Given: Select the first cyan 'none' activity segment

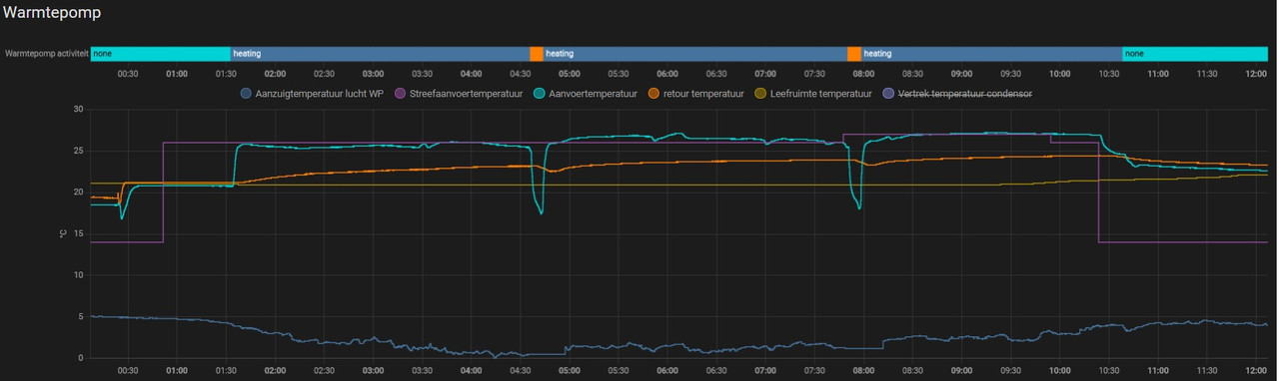Looking at the screenshot, I should (x=160, y=54).
